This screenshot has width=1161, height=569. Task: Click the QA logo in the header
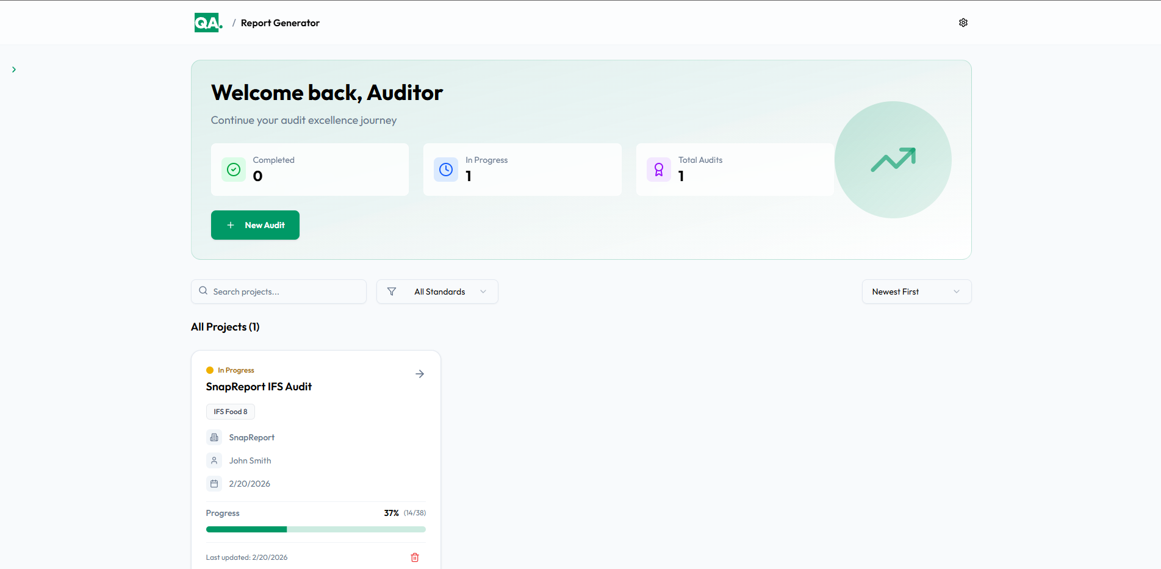pos(207,22)
